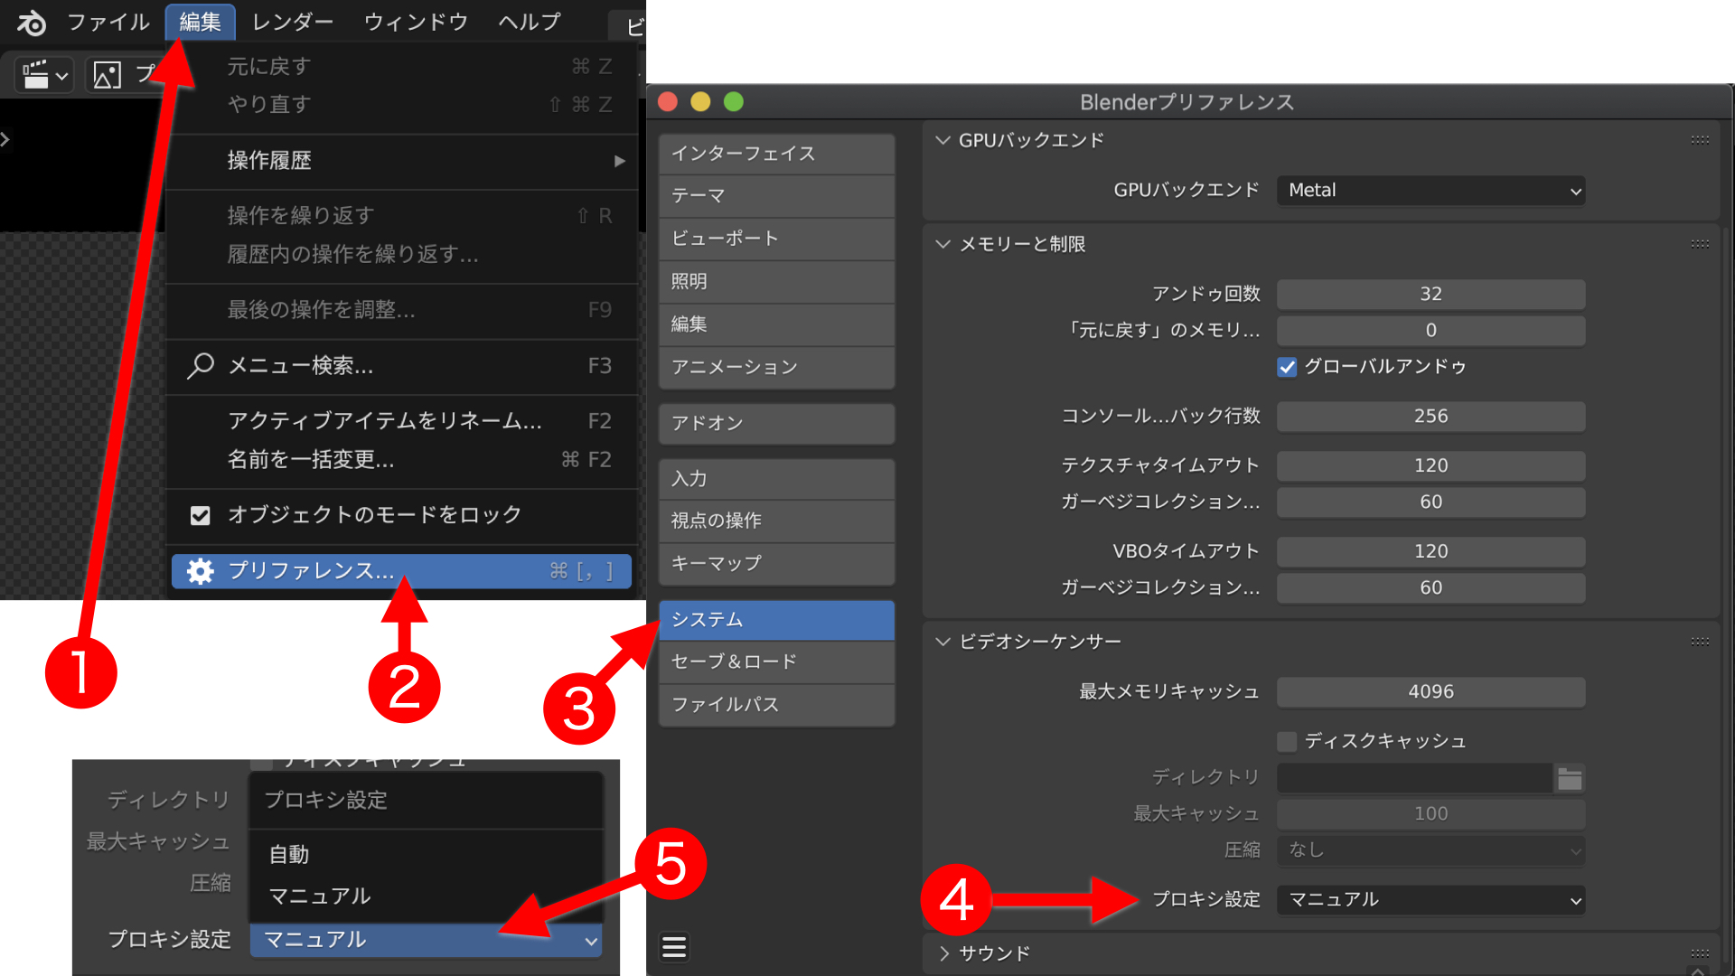This screenshot has width=1735, height=976.
Task: Switch to 視点の操作 preferences tab
Action: pyautogui.click(x=777, y=521)
